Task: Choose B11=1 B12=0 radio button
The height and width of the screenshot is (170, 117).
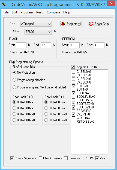Action: pos(46,120)
